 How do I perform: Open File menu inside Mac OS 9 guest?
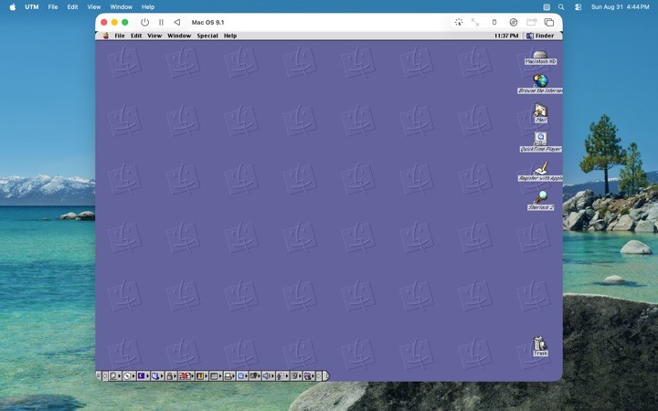(120, 36)
